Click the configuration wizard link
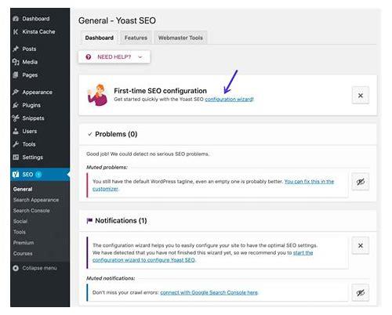This screenshot has width=392, height=315. pyautogui.click(x=229, y=100)
